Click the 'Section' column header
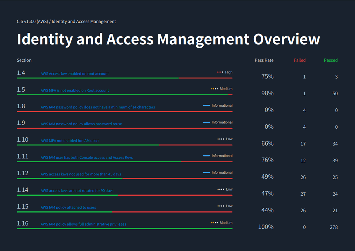Screen dimensions: 355x251 24,60
